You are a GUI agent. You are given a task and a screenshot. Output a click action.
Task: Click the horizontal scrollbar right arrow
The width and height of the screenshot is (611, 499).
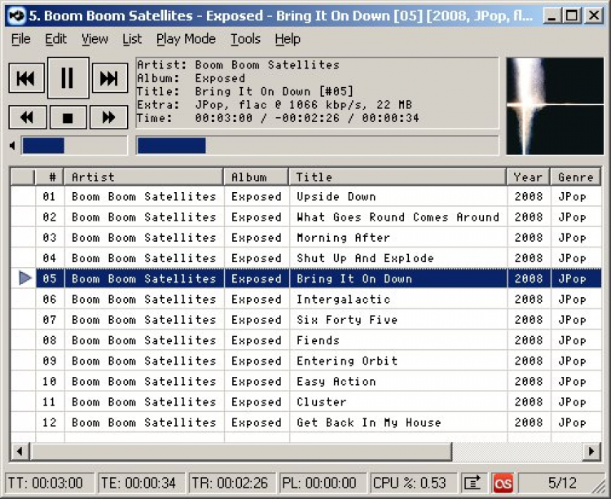point(591,452)
